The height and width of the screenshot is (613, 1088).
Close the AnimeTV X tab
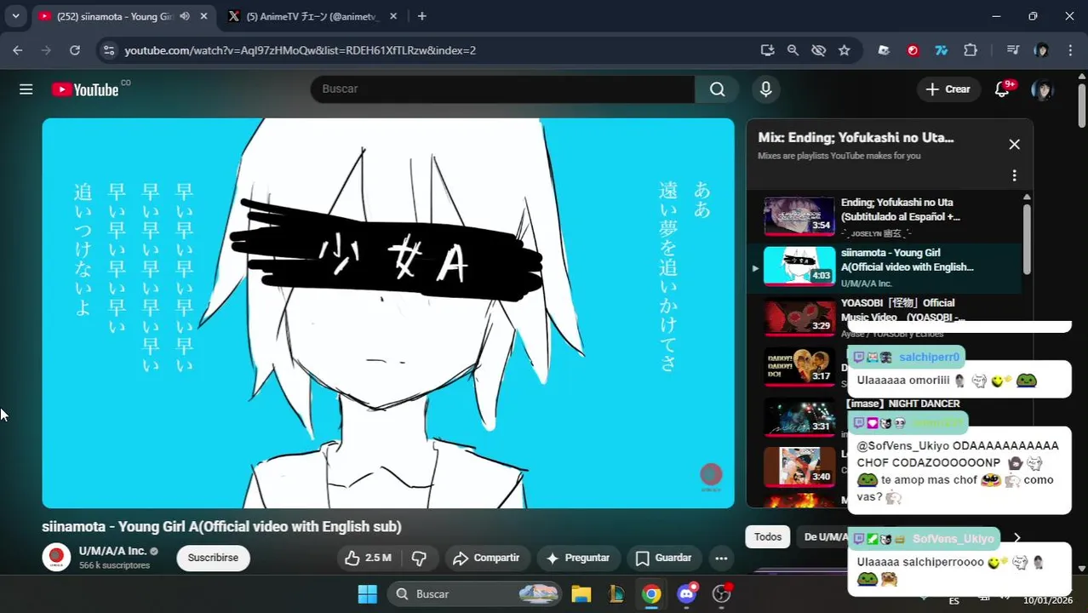(395, 16)
